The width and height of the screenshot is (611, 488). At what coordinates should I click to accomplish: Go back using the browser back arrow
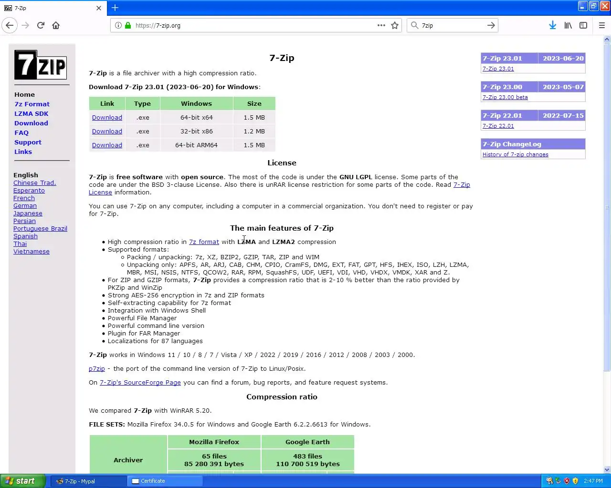pos(10,25)
